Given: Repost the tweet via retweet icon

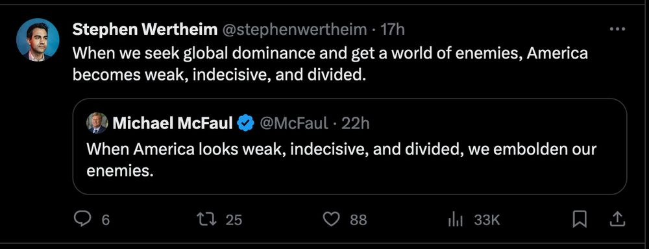Looking at the screenshot, I should pyautogui.click(x=207, y=219).
